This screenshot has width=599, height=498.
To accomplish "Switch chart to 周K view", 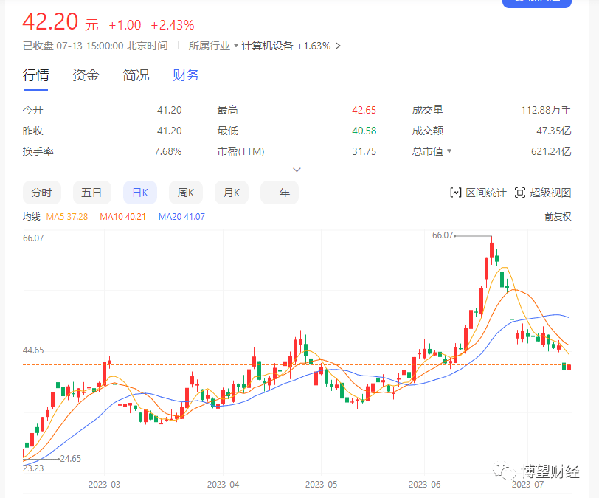I will [x=186, y=193].
